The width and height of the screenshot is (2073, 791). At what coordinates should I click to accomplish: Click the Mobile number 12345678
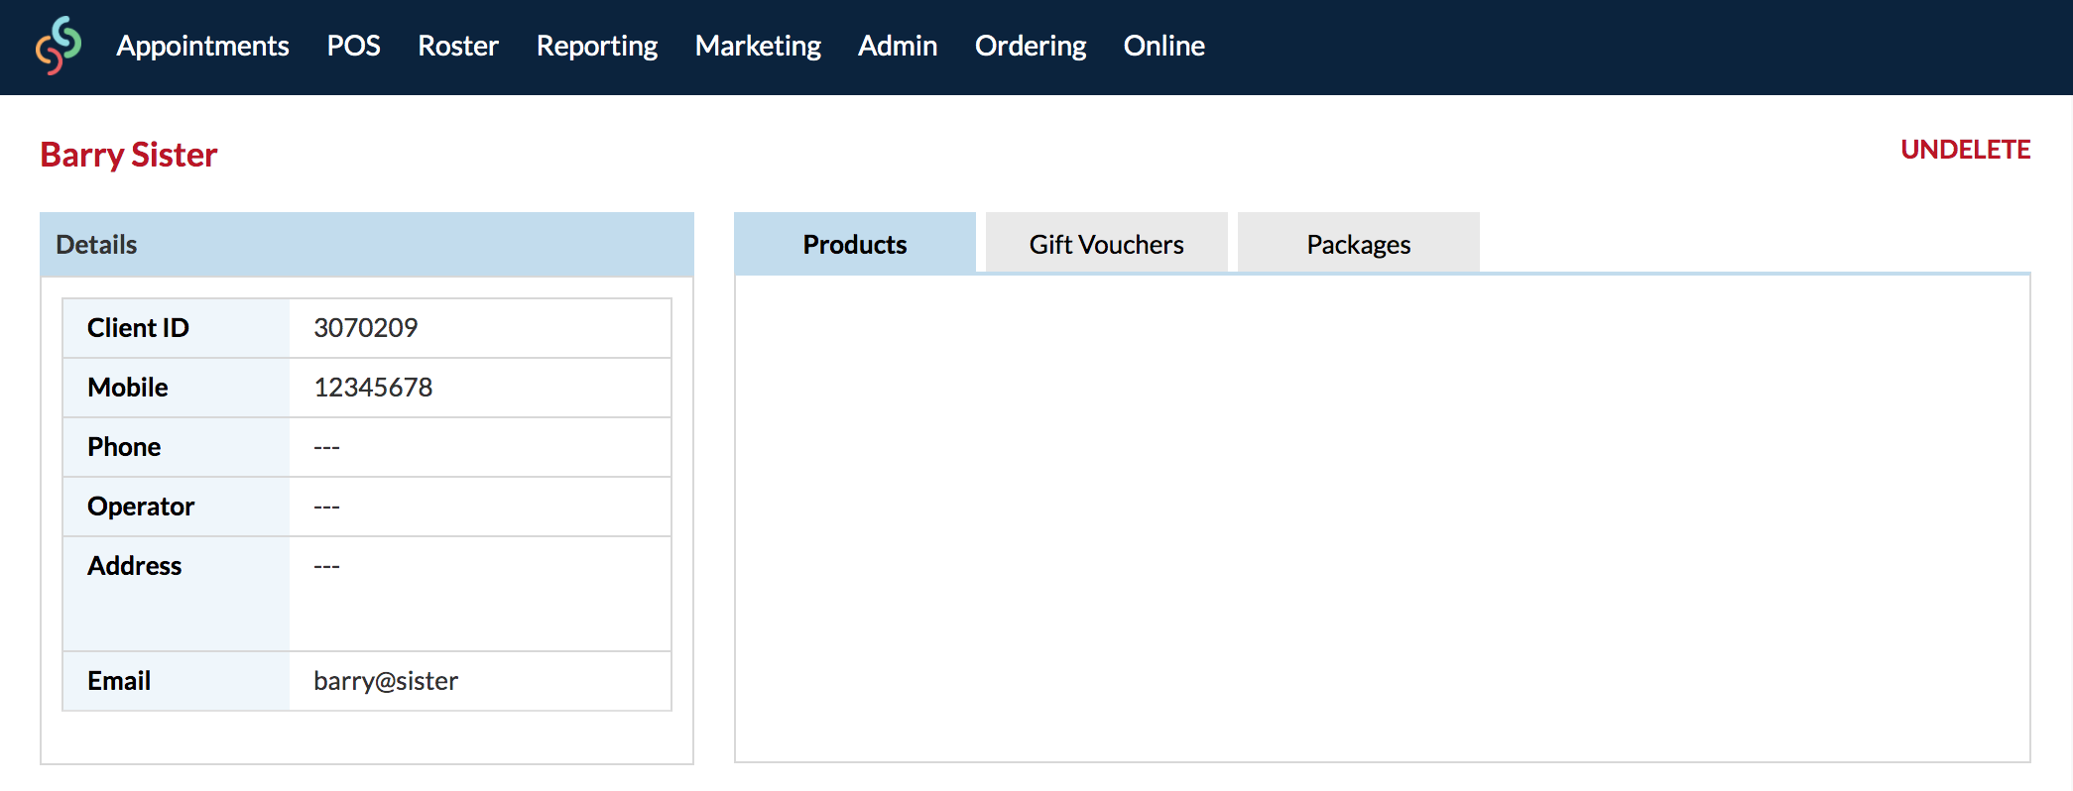(373, 388)
